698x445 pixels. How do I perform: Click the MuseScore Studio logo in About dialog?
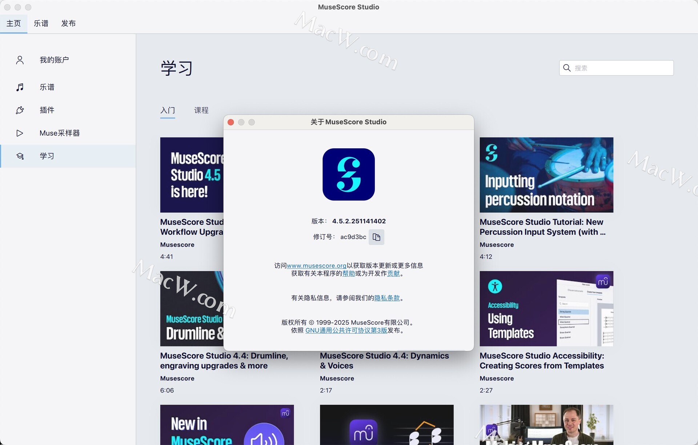[x=349, y=175]
